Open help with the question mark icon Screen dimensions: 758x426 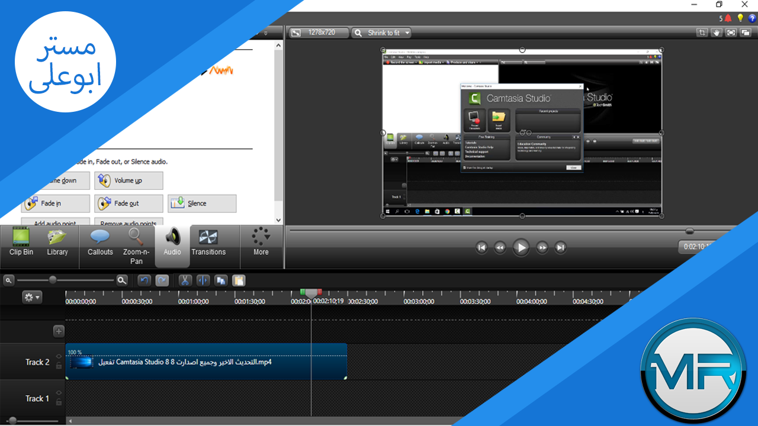752,18
